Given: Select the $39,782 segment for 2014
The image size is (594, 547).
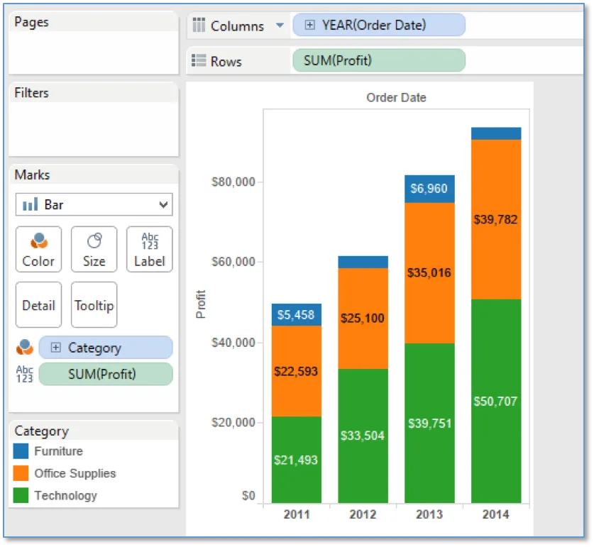Looking at the screenshot, I should 496,219.
